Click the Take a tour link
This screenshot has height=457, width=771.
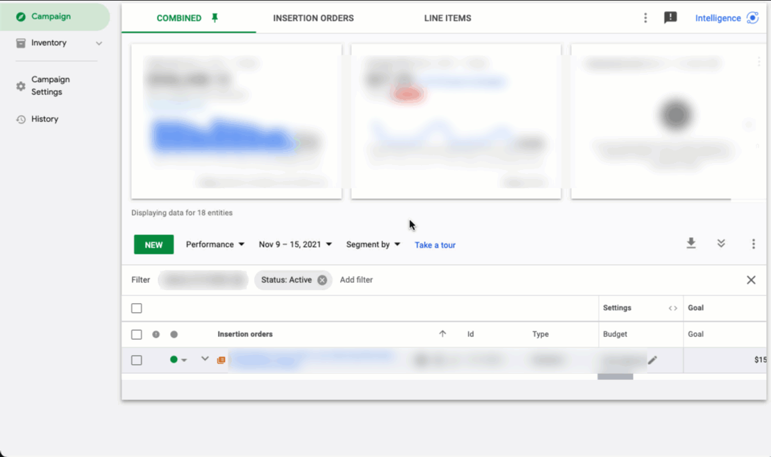click(x=435, y=244)
